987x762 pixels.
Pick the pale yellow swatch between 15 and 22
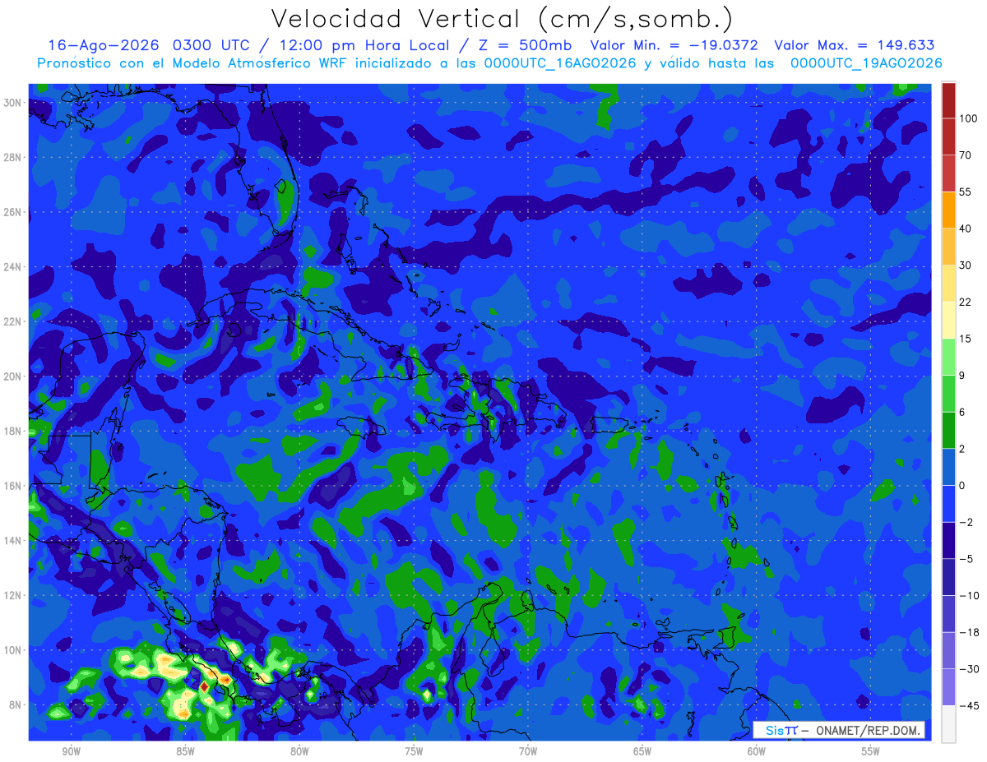click(948, 320)
